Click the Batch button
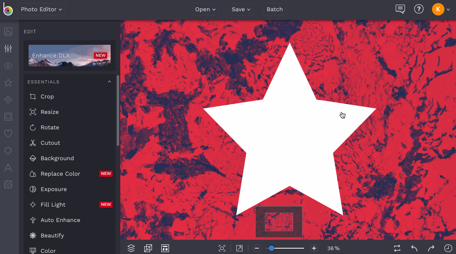The width and height of the screenshot is (456, 254). pyautogui.click(x=275, y=9)
